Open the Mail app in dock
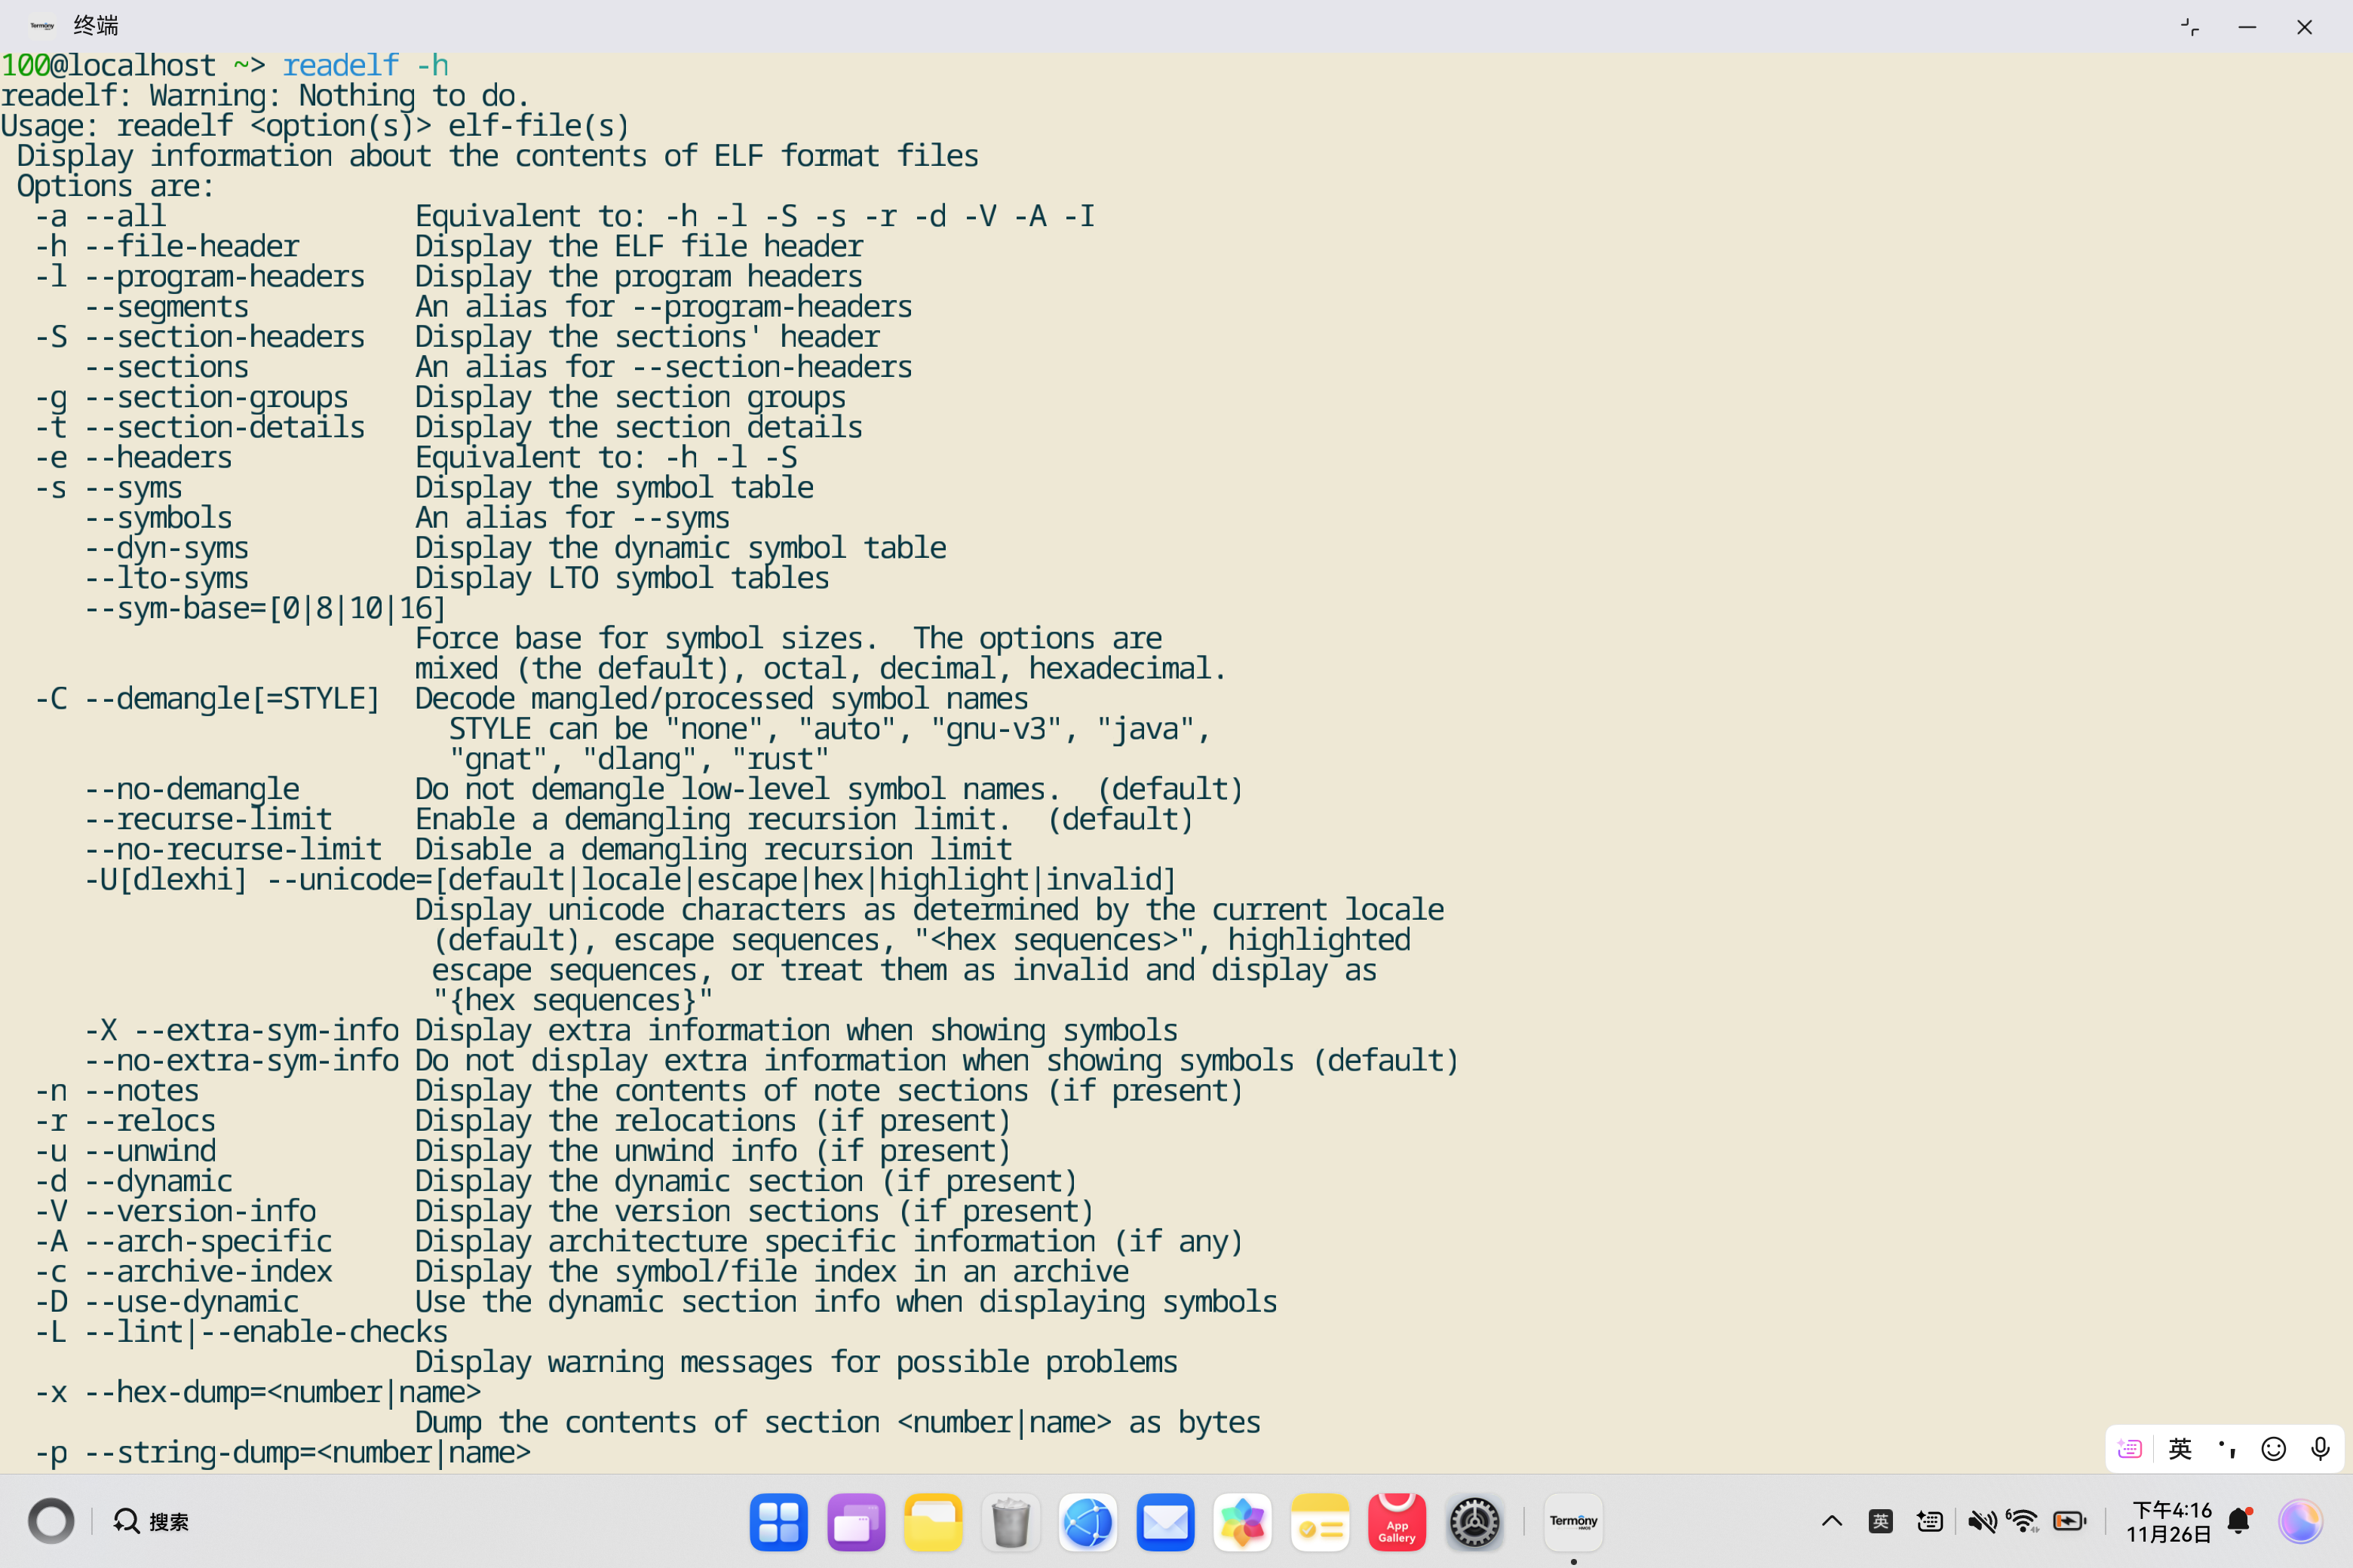This screenshot has height=1568, width=2353. (x=1164, y=1521)
